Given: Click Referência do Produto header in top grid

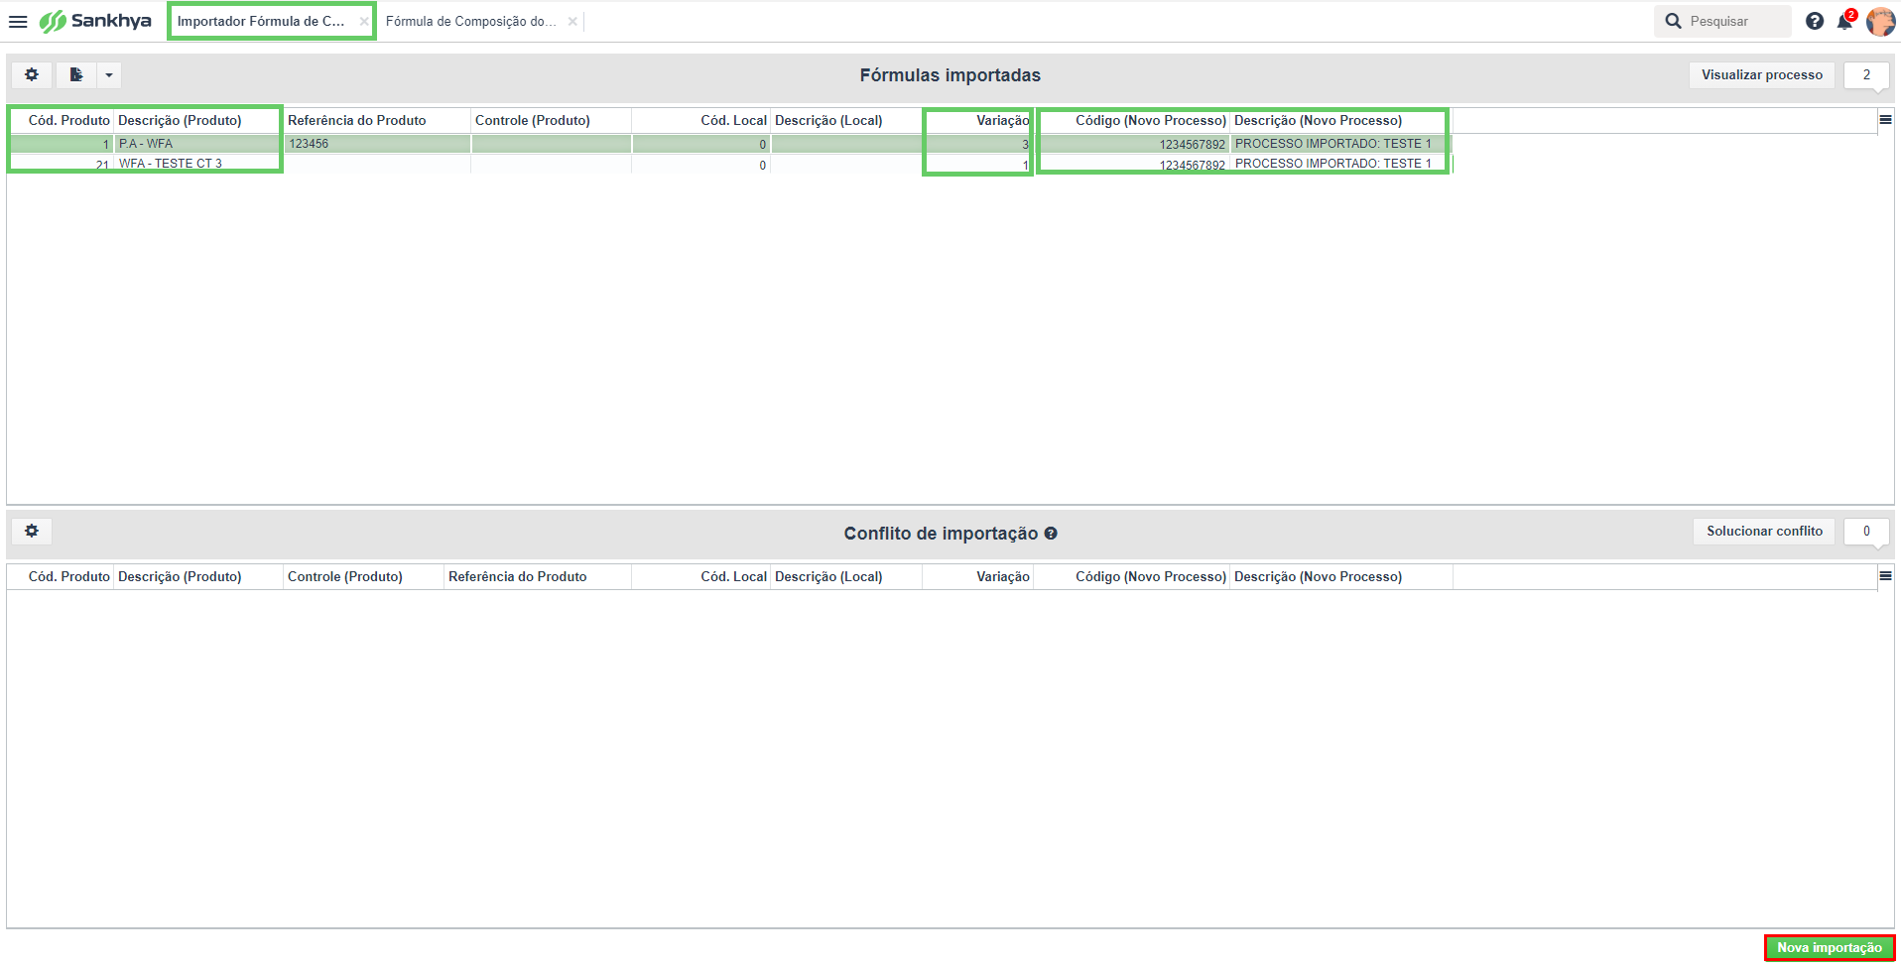Looking at the screenshot, I should click(x=377, y=120).
